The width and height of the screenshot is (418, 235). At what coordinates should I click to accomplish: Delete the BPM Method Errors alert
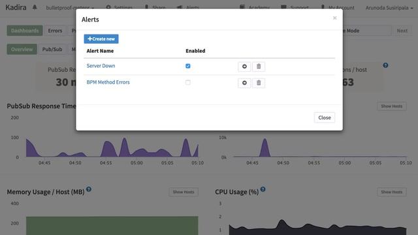pyautogui.click(x=259, y=83)
